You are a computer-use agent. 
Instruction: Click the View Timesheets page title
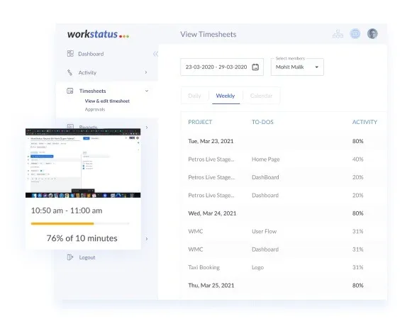pos(208,34)
